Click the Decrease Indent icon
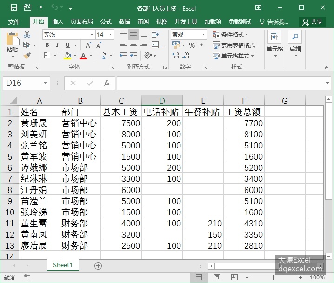Viewport: 334px width, 283px height. [x=123, y=56]
